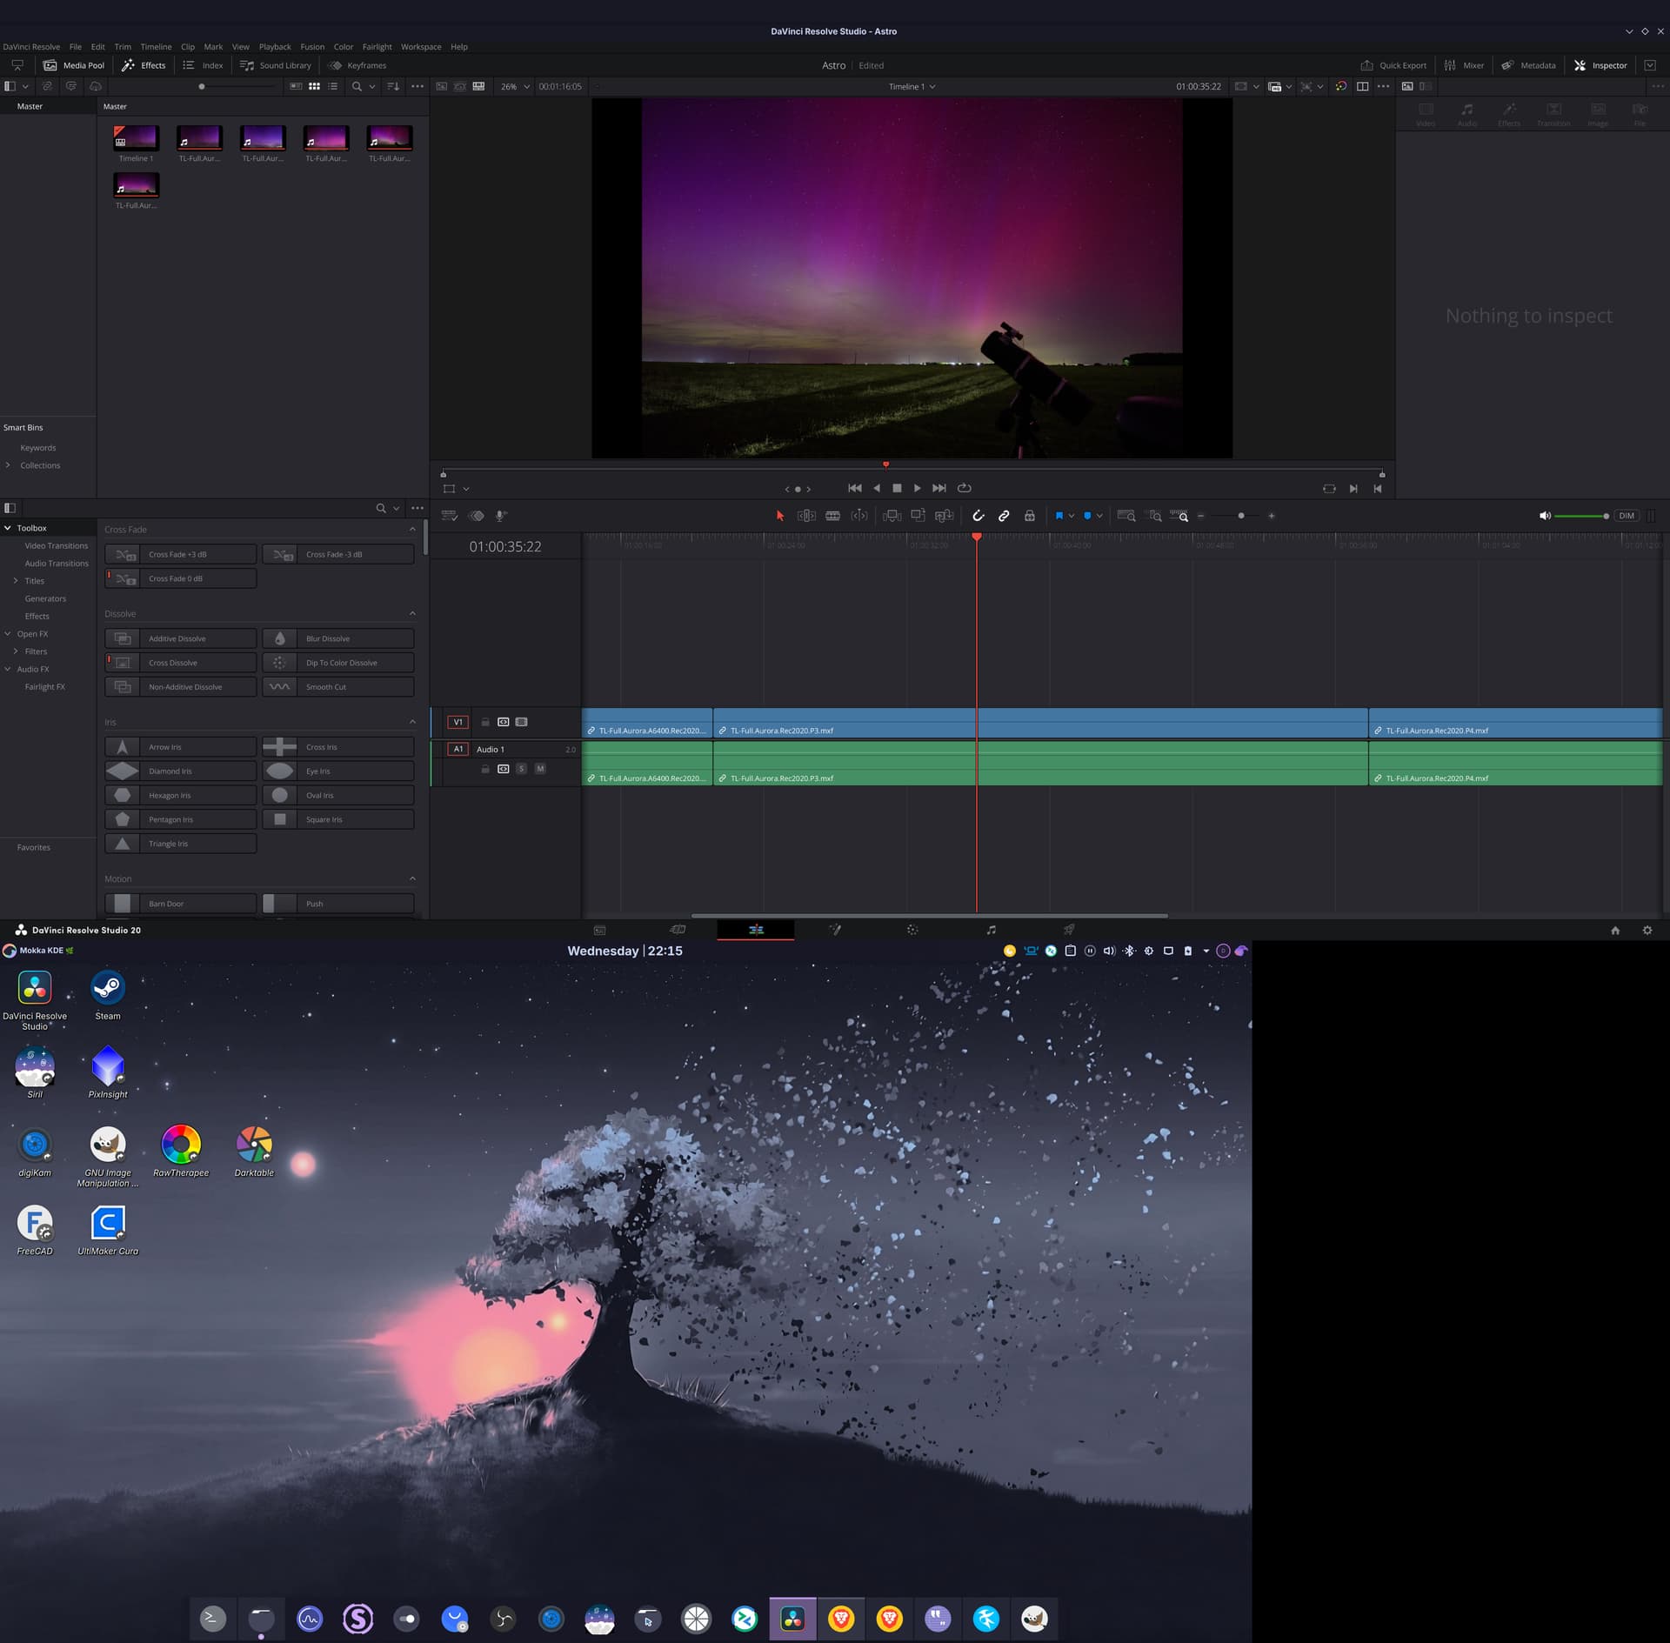Click the DIM audio button
Image resolution: width=1670 pixels, height=1643 pixels.
coord(1626,516)
